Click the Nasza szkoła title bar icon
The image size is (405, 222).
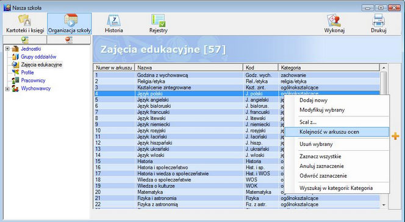click(x=7, y=7)
